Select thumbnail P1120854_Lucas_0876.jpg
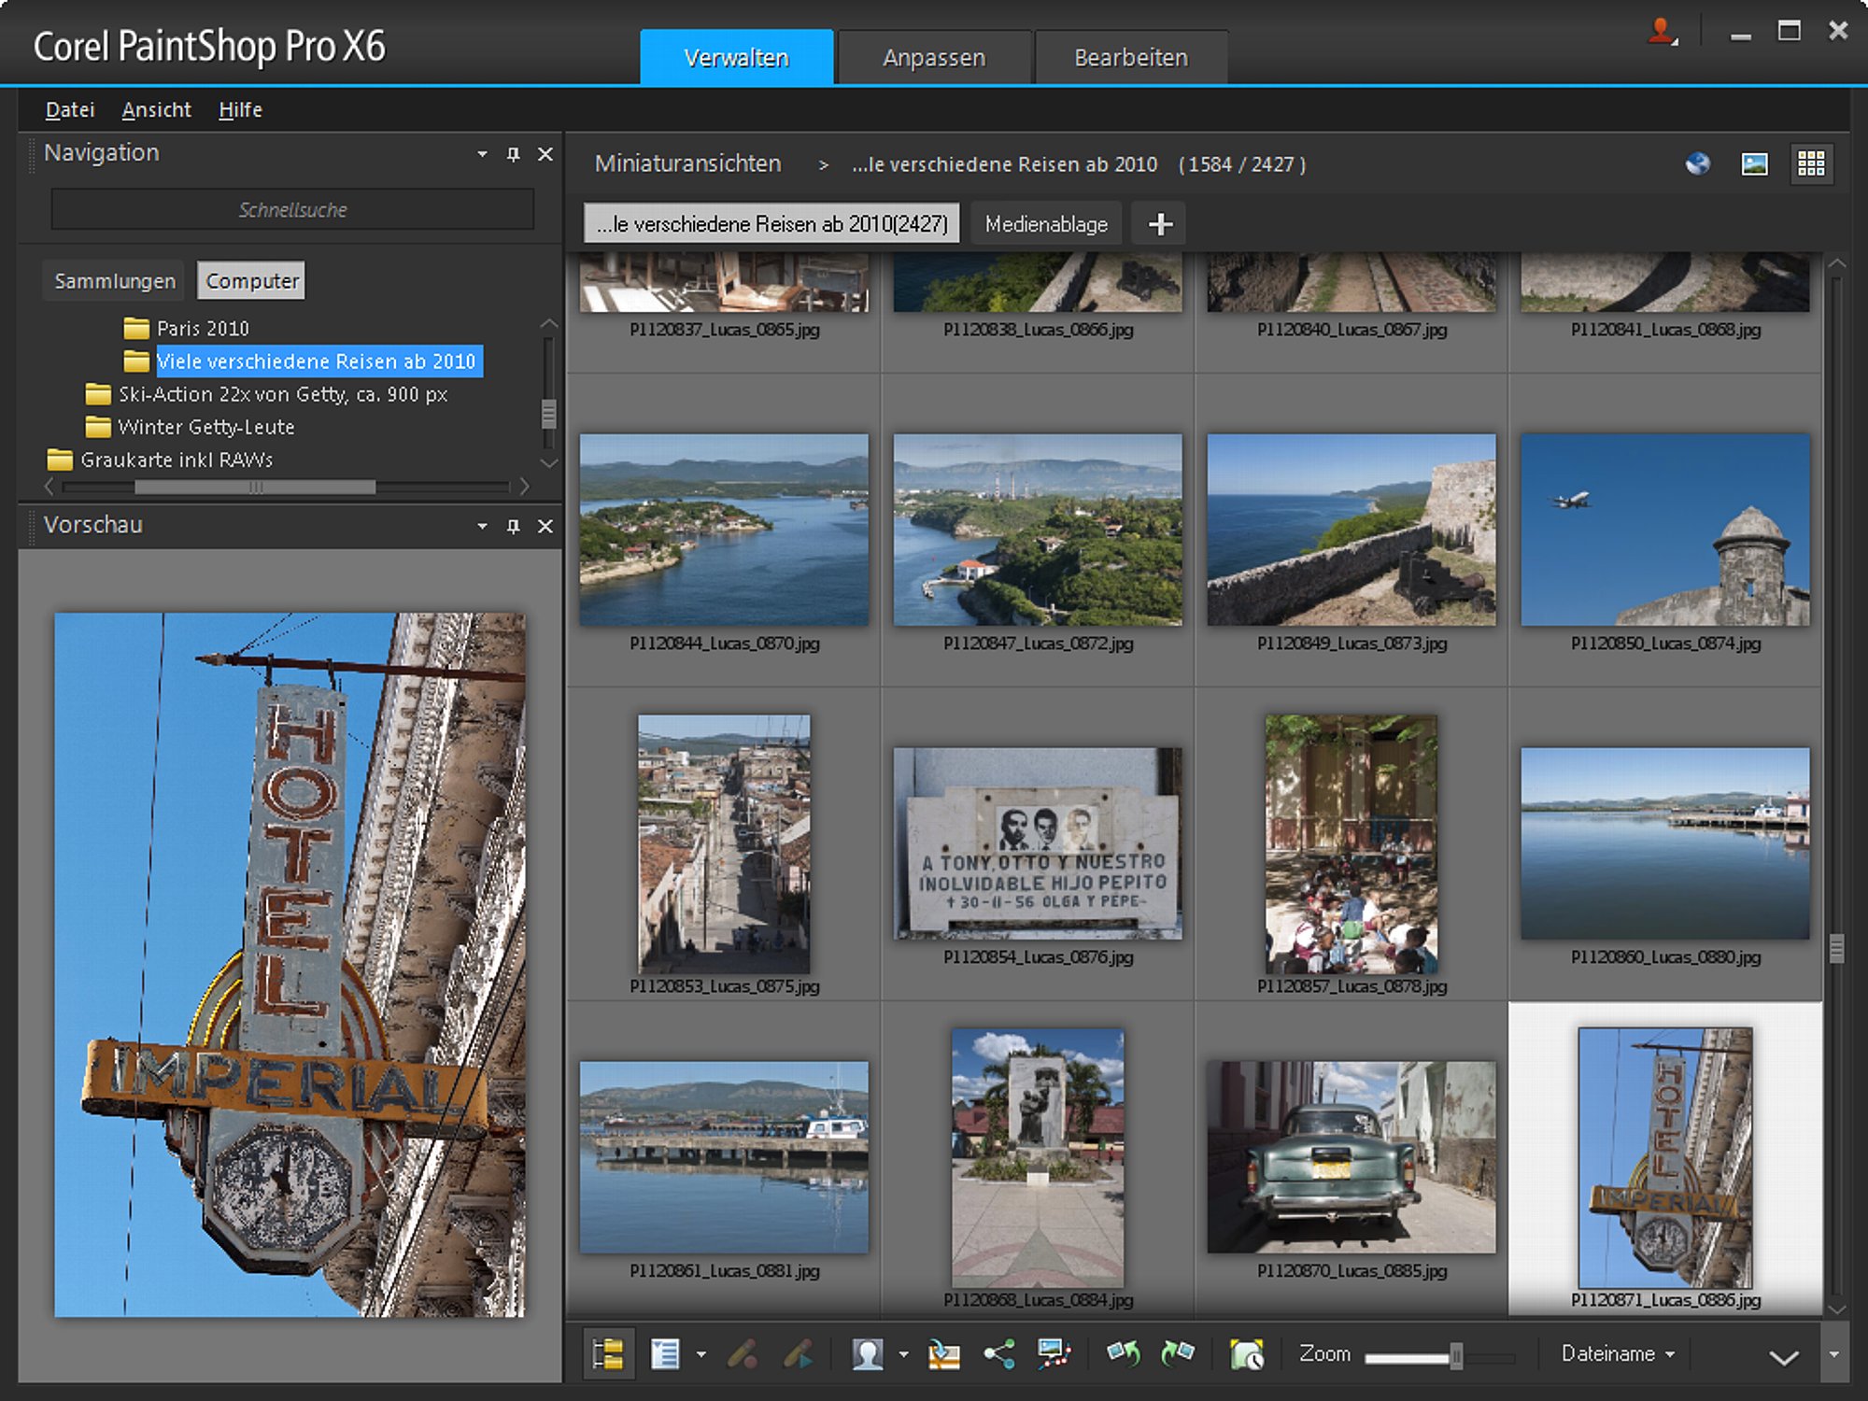This screenshot has height=1401, width=1868. [1038, 843]
